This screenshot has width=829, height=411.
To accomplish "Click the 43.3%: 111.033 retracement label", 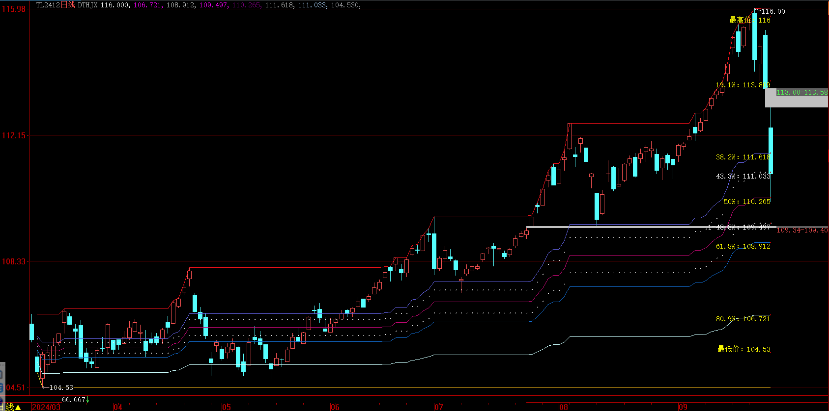I will (x=743, y=176).
